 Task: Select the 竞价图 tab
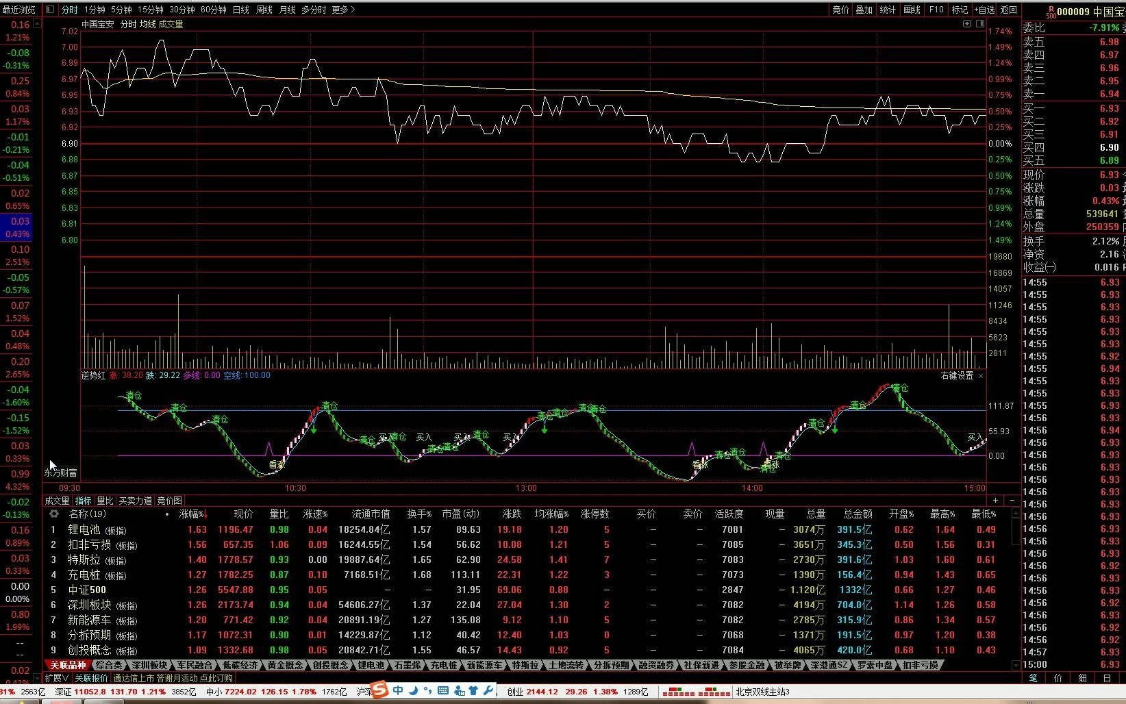[x=170, y=501]
